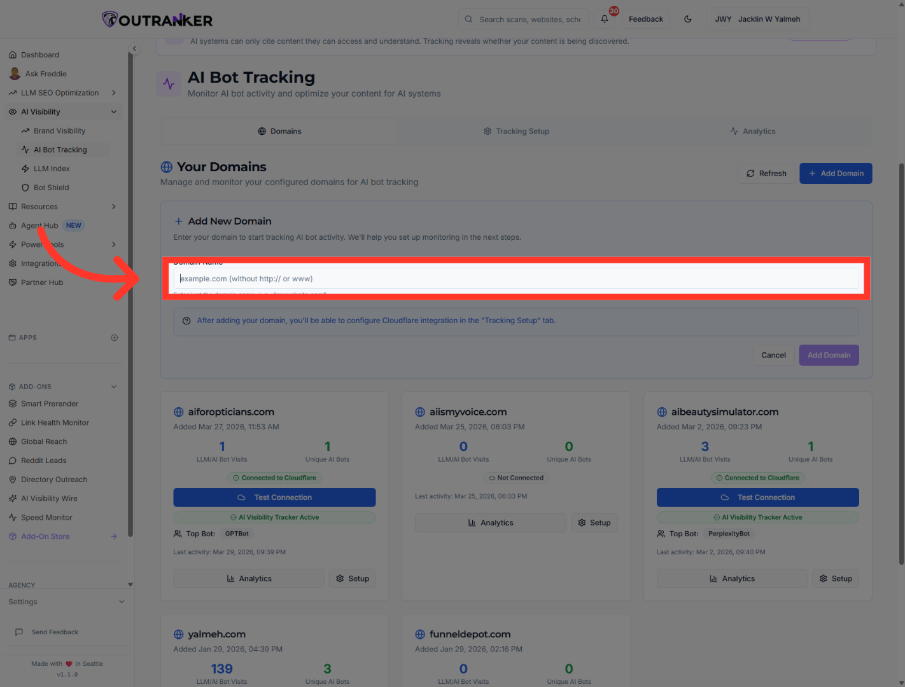Switch to the Tracking Setup tab
The height and width of the screenshot is (687, 905).
516,131
